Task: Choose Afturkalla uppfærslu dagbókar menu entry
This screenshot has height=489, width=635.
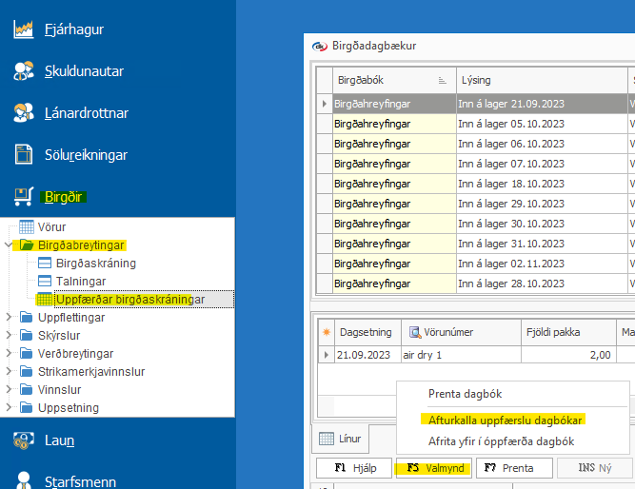Action: (x=505, y=419)
